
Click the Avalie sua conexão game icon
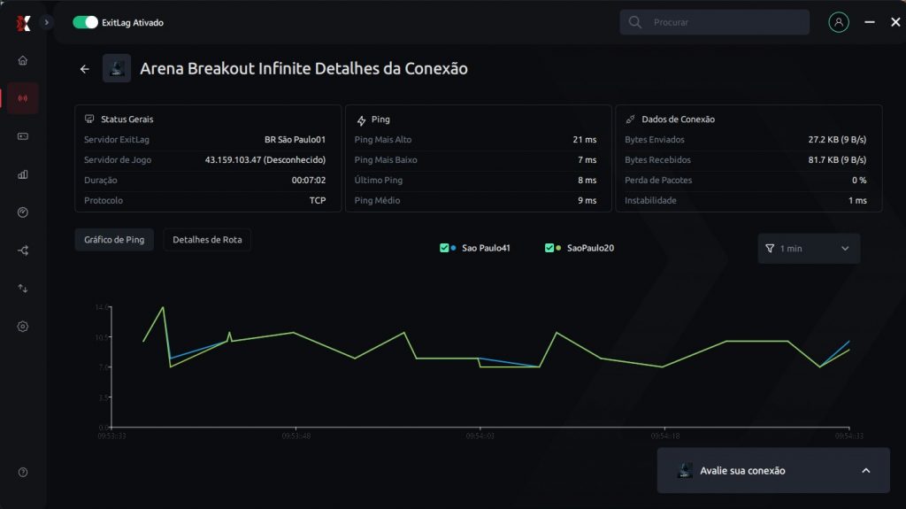pyautogui.click(x=685, y=470)
